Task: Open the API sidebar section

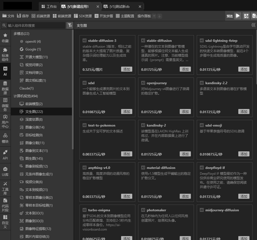Action: 5,155
